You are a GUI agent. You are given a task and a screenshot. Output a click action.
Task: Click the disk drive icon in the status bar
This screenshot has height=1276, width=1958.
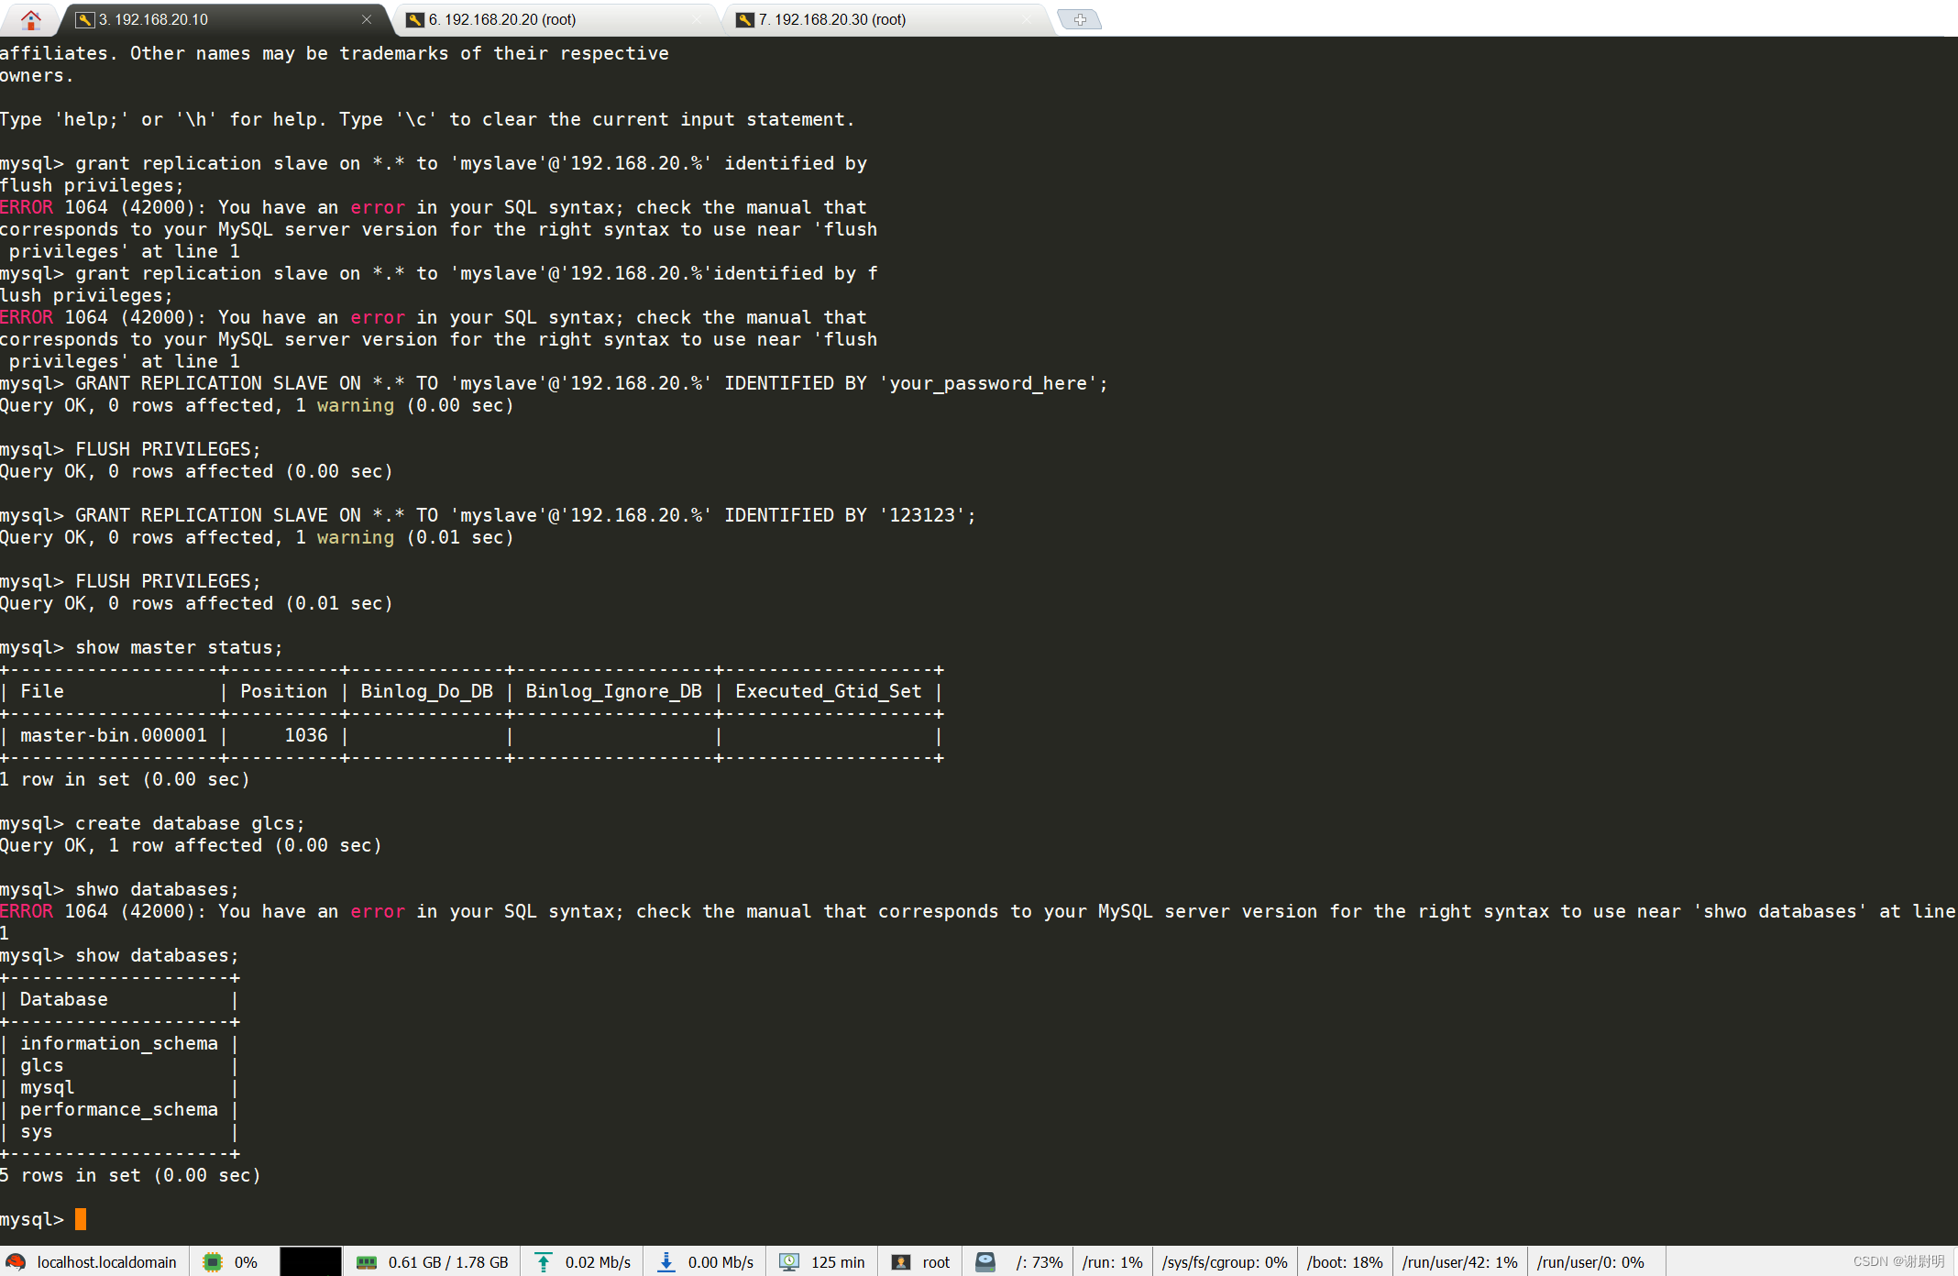pos(985,1262)
